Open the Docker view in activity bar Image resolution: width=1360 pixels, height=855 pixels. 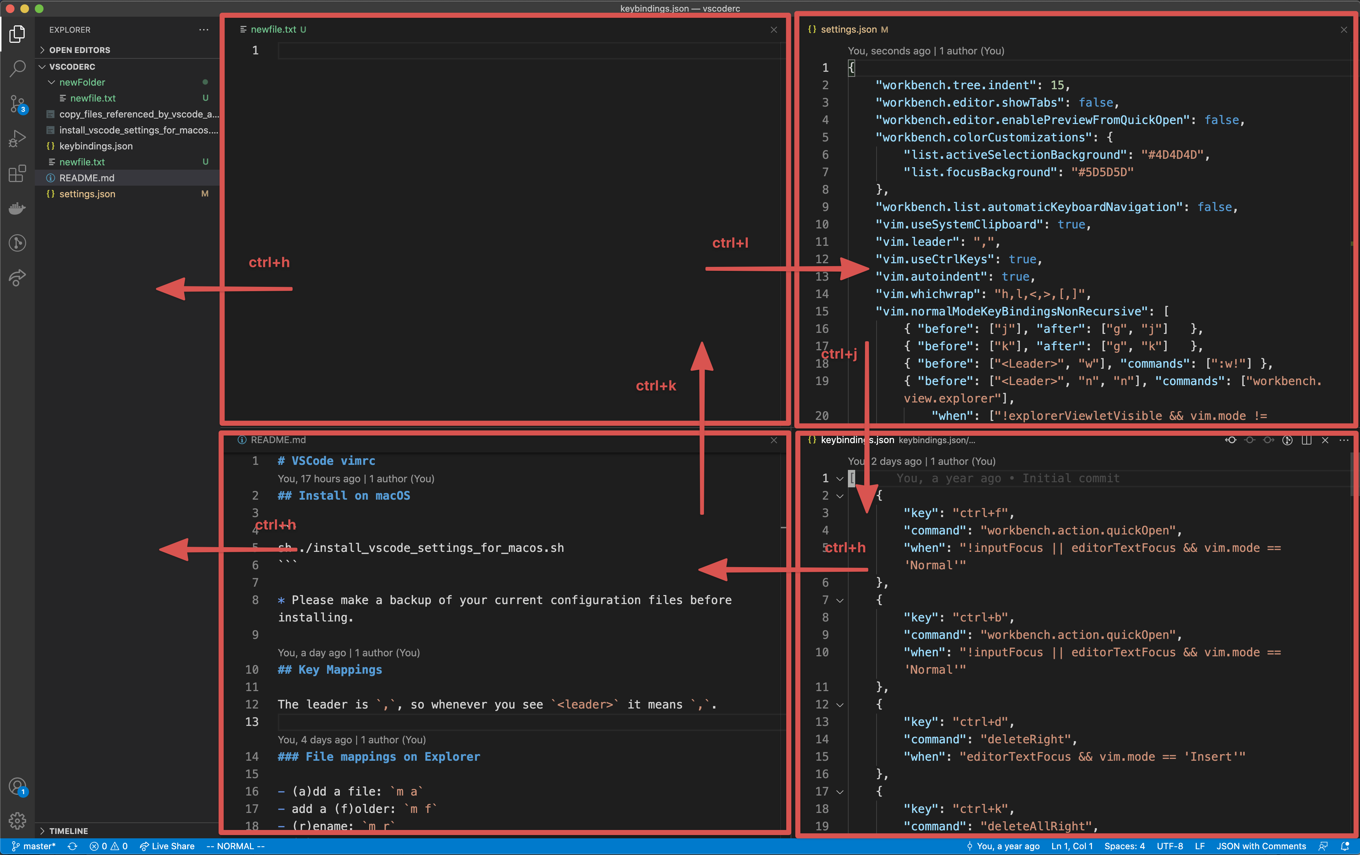[17, 208]
